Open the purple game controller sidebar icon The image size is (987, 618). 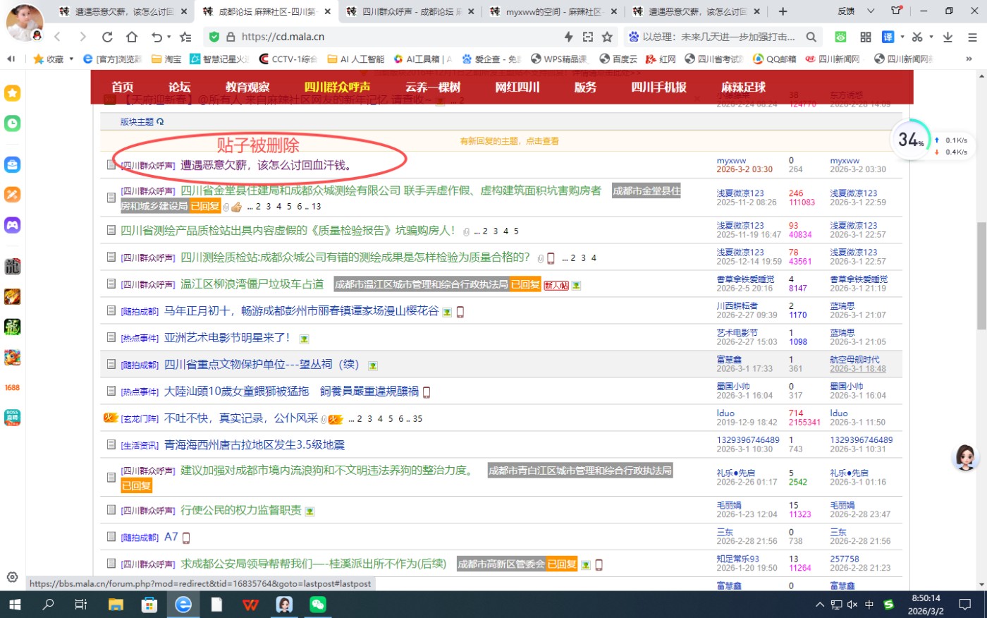tap(13, 225)
